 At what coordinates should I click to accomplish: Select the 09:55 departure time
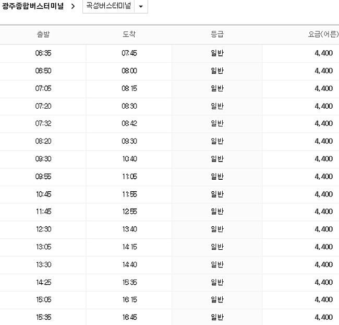43,177
